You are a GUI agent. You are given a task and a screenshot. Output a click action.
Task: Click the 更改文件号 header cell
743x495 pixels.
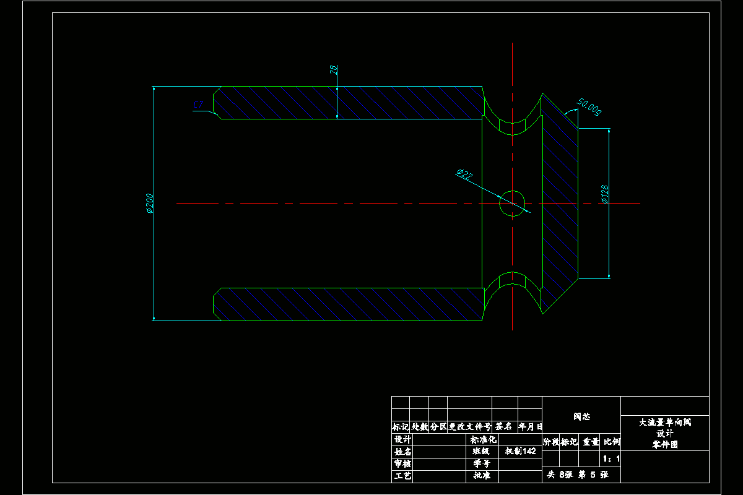(x=470, y=427)
